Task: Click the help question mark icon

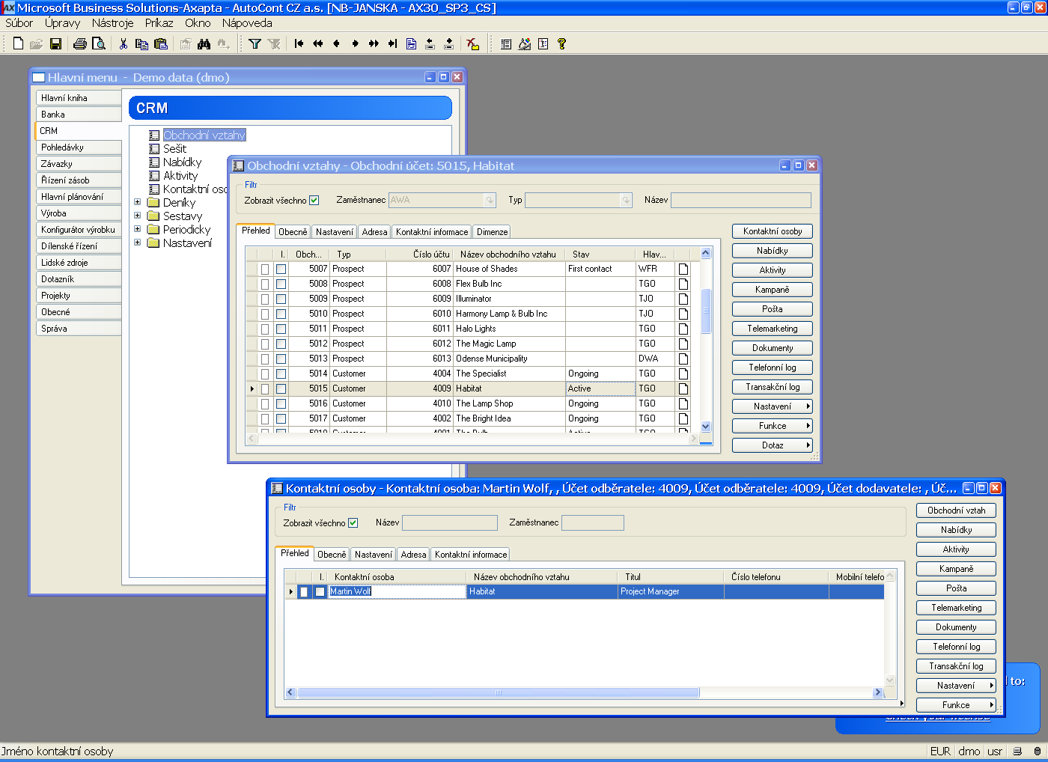Action: 561,43
